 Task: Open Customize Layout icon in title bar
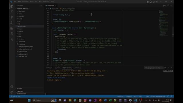tap(157, 2)
